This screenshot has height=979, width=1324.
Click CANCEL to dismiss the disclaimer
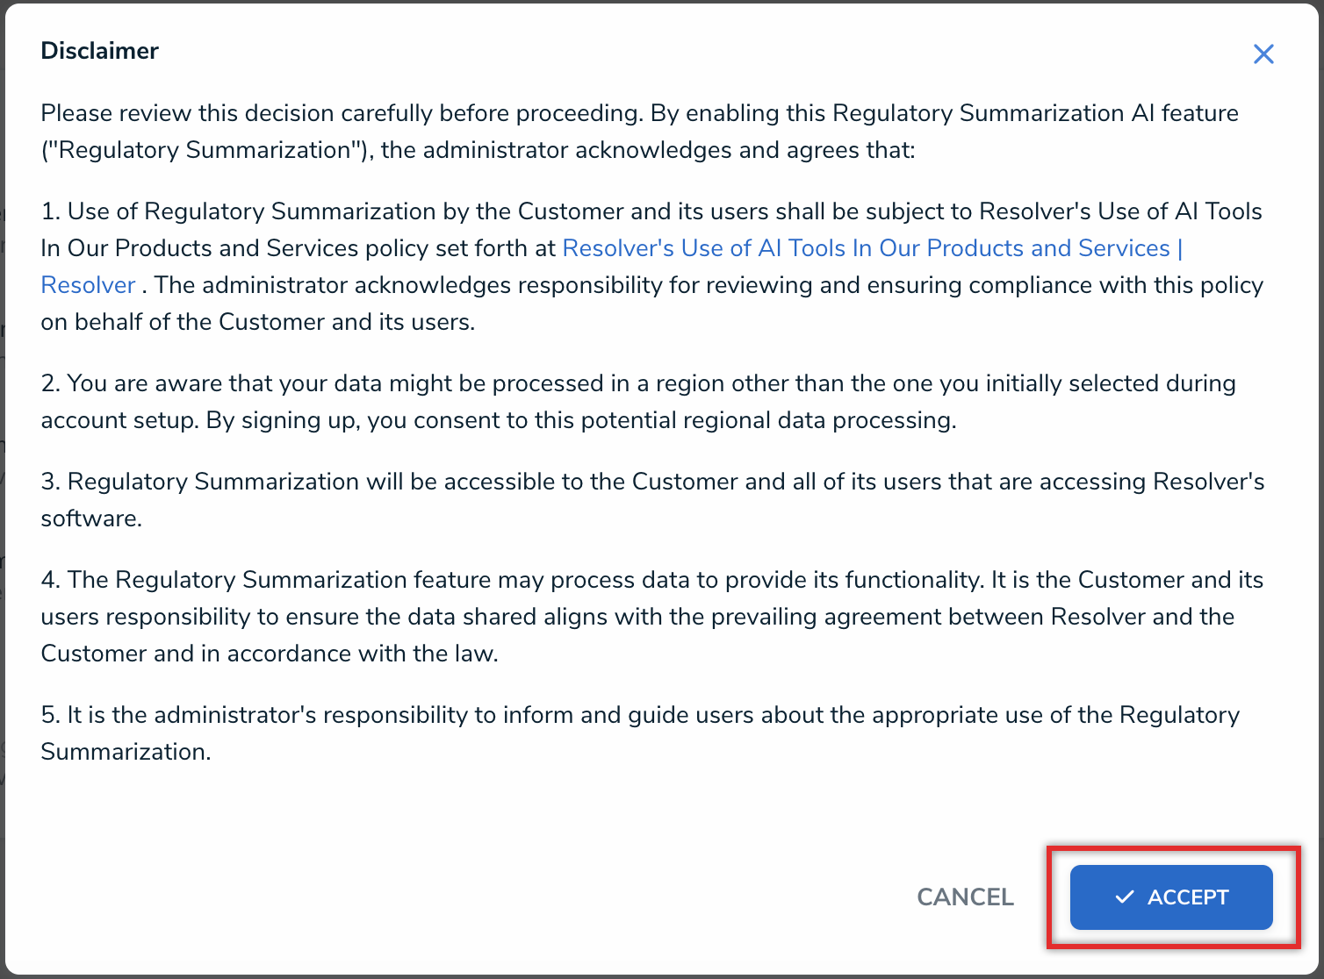pyautogui.click(x=965, y=897)
